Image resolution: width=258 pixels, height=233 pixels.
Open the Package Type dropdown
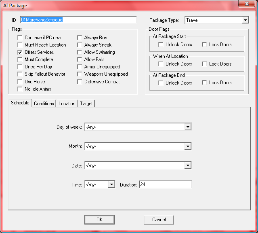click(x=245, y=20)
